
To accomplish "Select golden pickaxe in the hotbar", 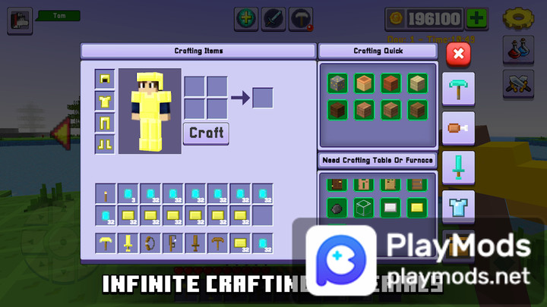I will click(x=106, y=243).
